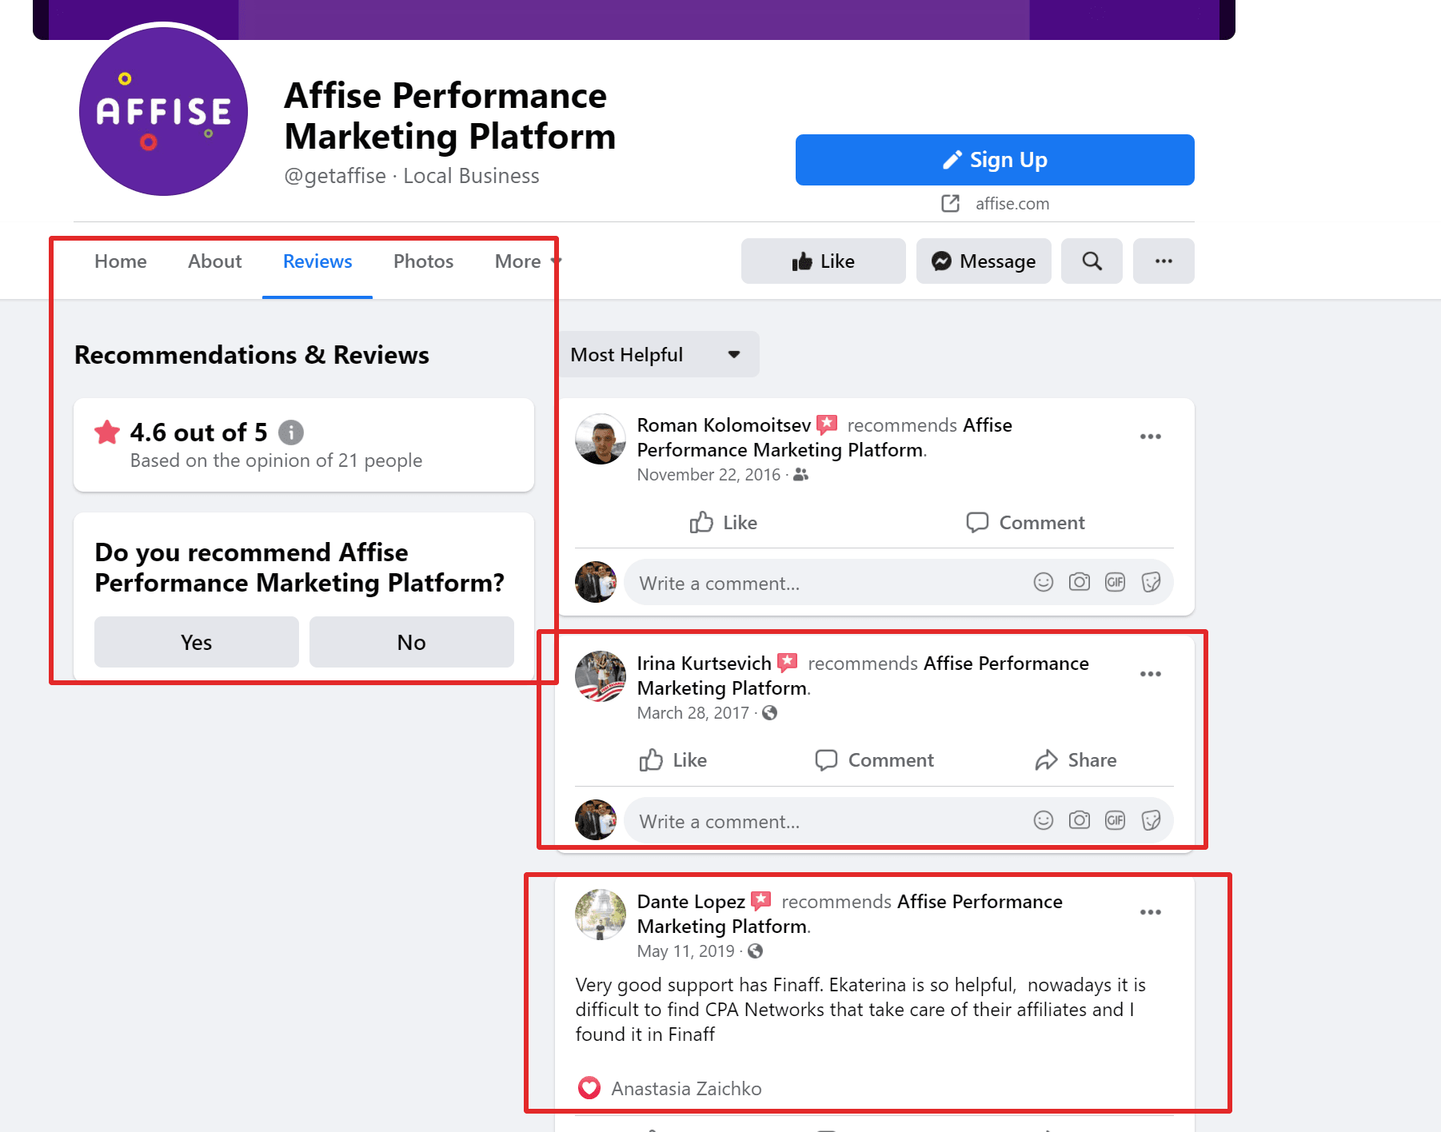Click the public globe icon on Irina's review
Image resolution: width=1441 pixels, height=1132 pixels.
coord(769,712)
